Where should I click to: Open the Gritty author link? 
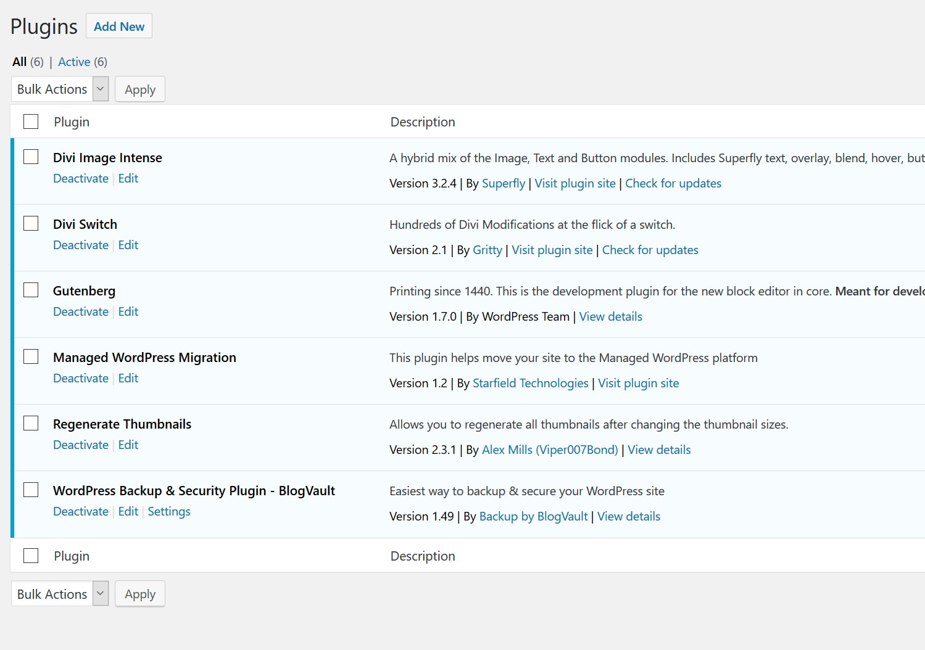[487, 250]
